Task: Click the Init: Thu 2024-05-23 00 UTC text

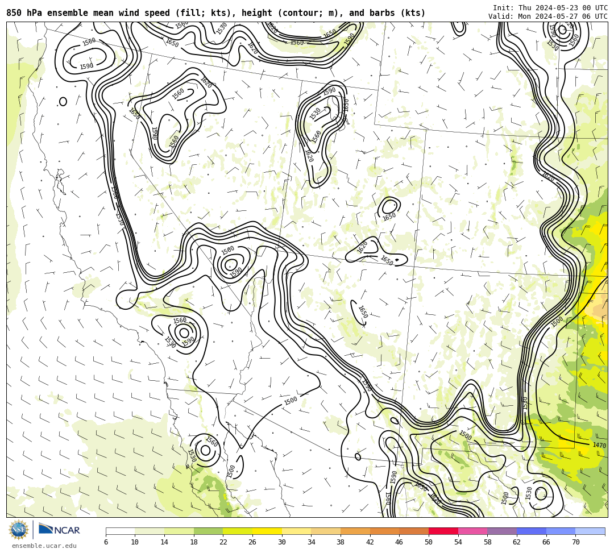Action: 550,8
